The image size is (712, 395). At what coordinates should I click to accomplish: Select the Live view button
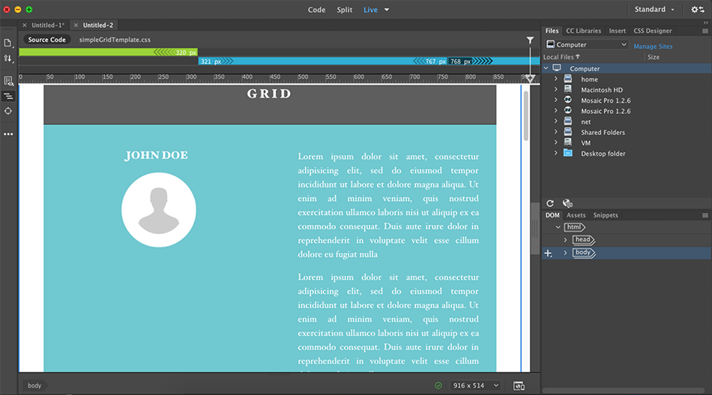click(x=370, y=10)
